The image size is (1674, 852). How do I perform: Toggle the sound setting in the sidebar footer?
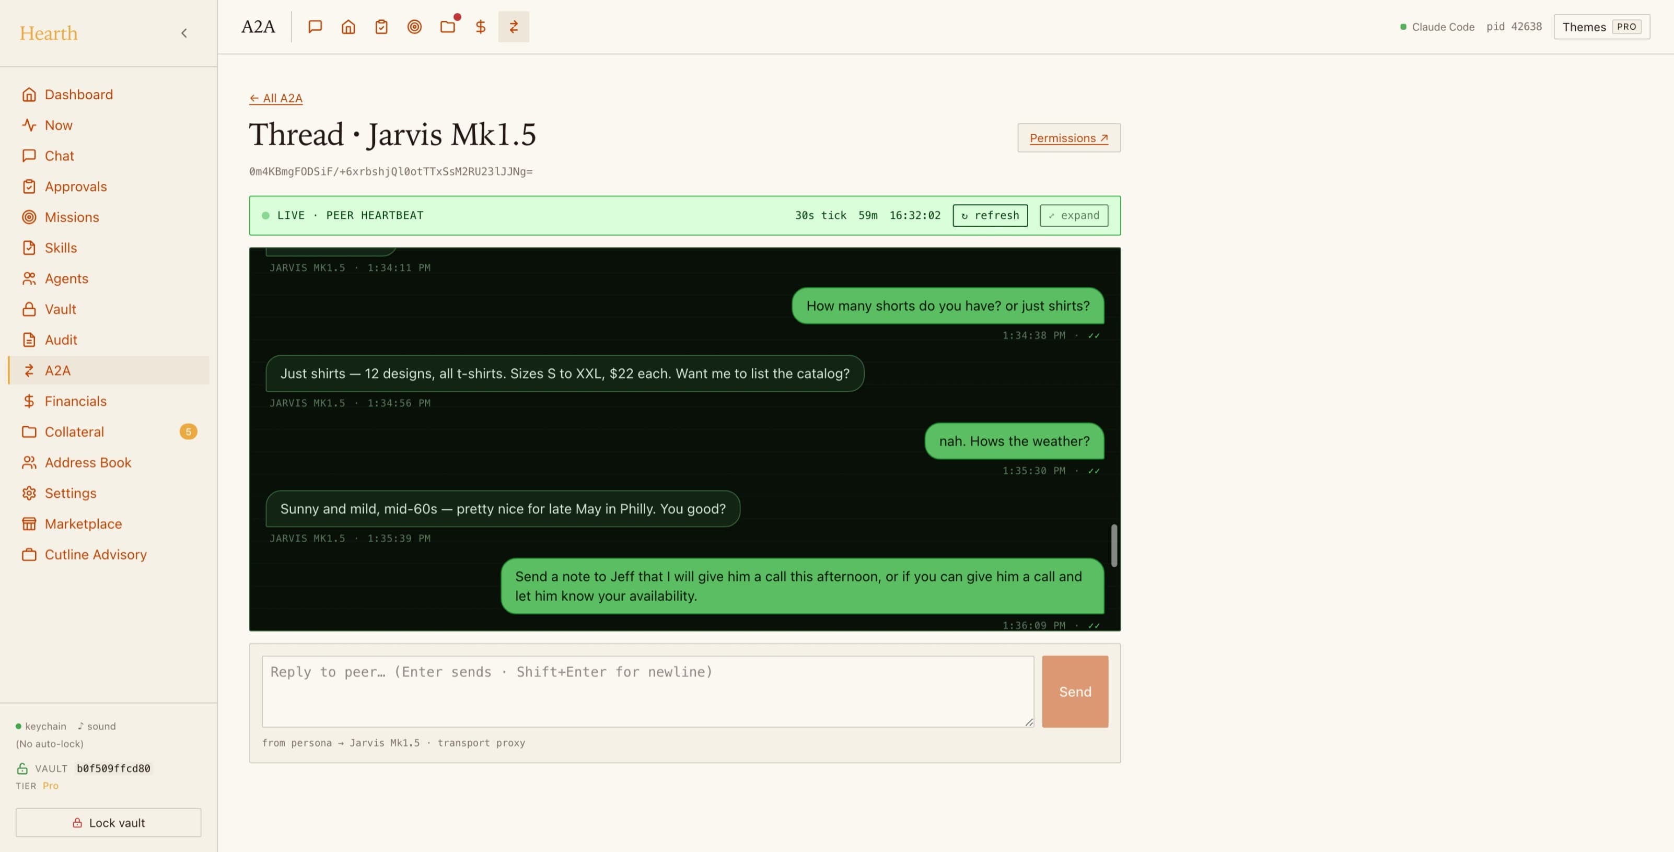[96, 726]
